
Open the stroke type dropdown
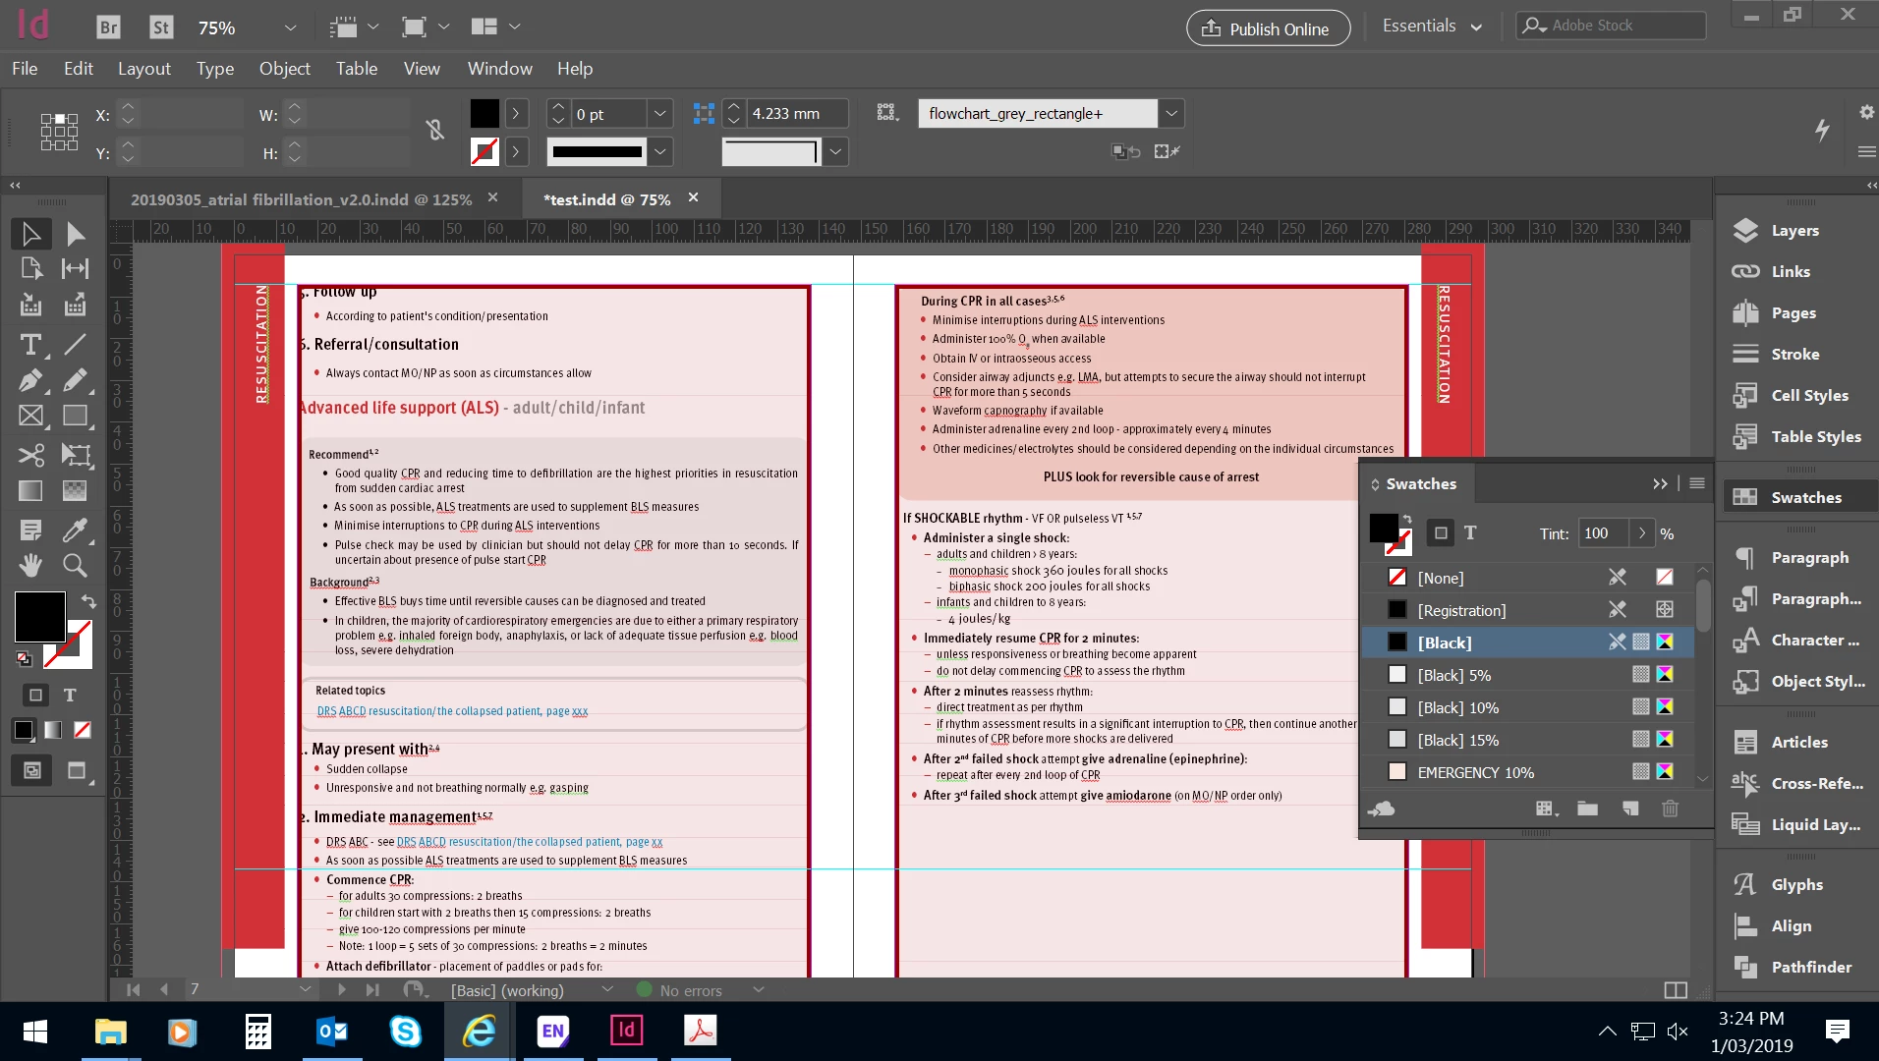coord(660,151)
